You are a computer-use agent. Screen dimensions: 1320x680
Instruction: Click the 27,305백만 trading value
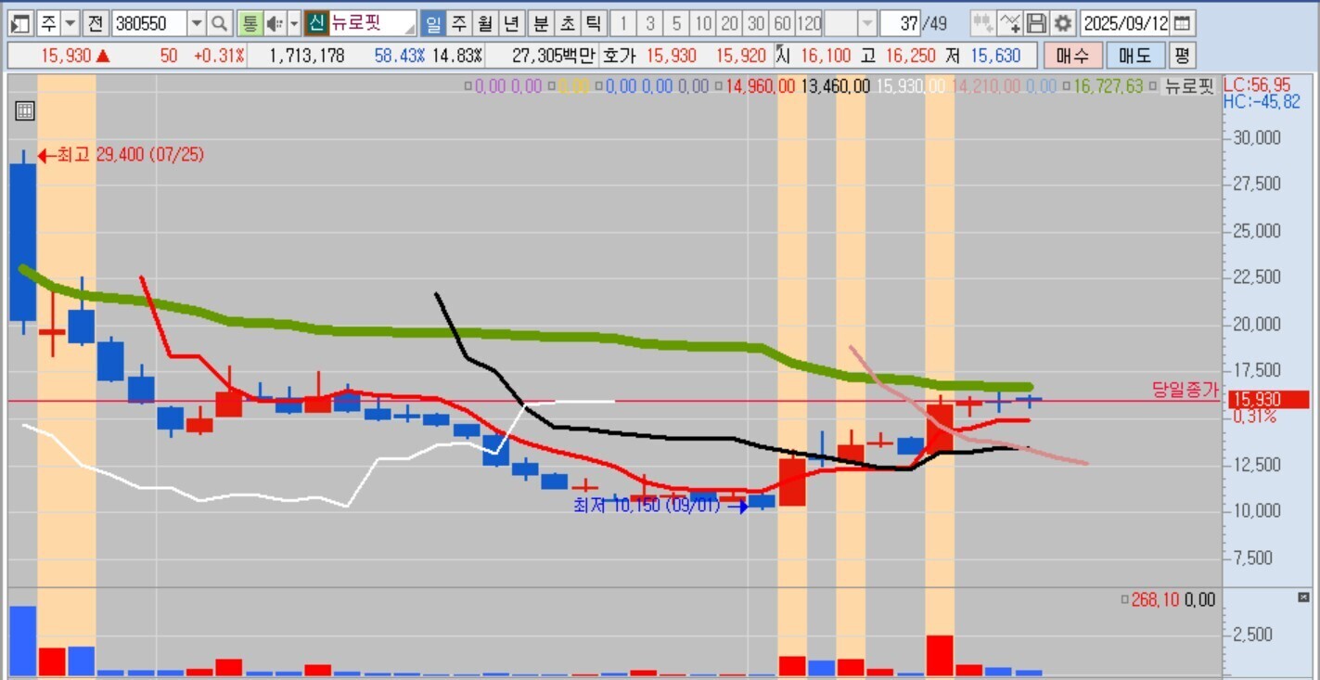tap(553, 56)
